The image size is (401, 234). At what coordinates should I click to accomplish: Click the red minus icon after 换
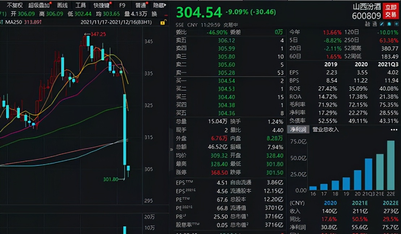click(166, 15)
